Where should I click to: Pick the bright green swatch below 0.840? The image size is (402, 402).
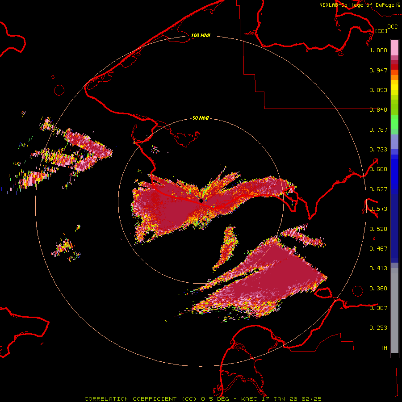(394, 122)
